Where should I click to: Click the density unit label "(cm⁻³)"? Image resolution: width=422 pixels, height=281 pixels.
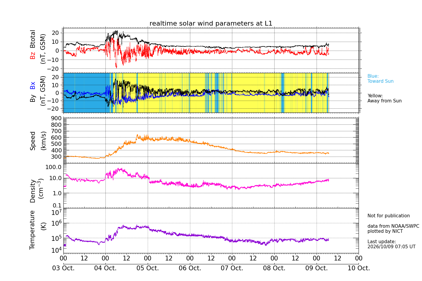[x=41, y=188]
